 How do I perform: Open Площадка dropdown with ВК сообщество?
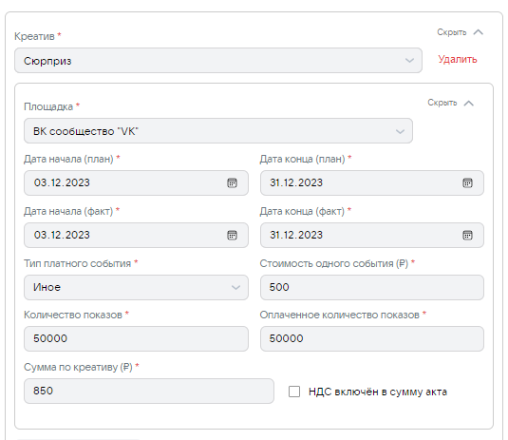(x=218, y=131)
